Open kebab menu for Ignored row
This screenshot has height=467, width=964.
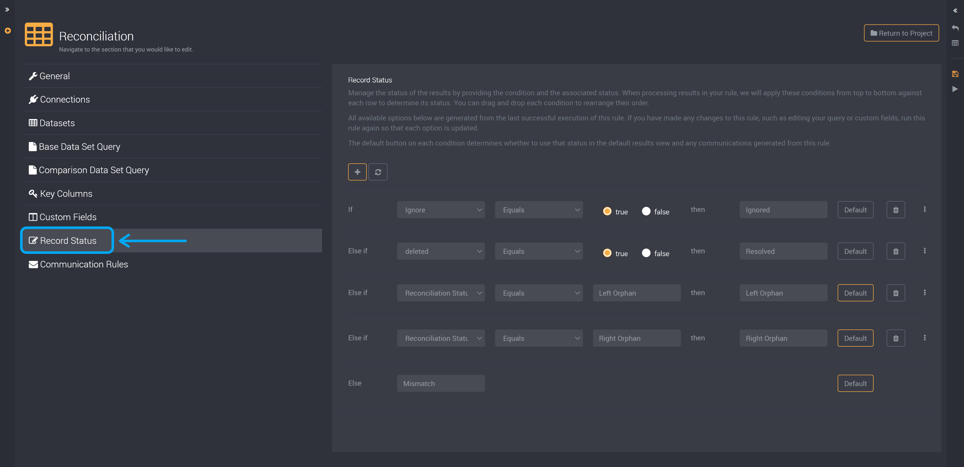tap(924, 209)
